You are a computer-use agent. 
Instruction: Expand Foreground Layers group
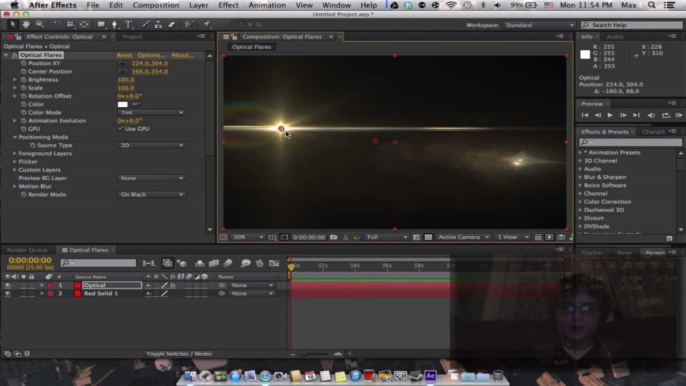click(x=14, y=153)
